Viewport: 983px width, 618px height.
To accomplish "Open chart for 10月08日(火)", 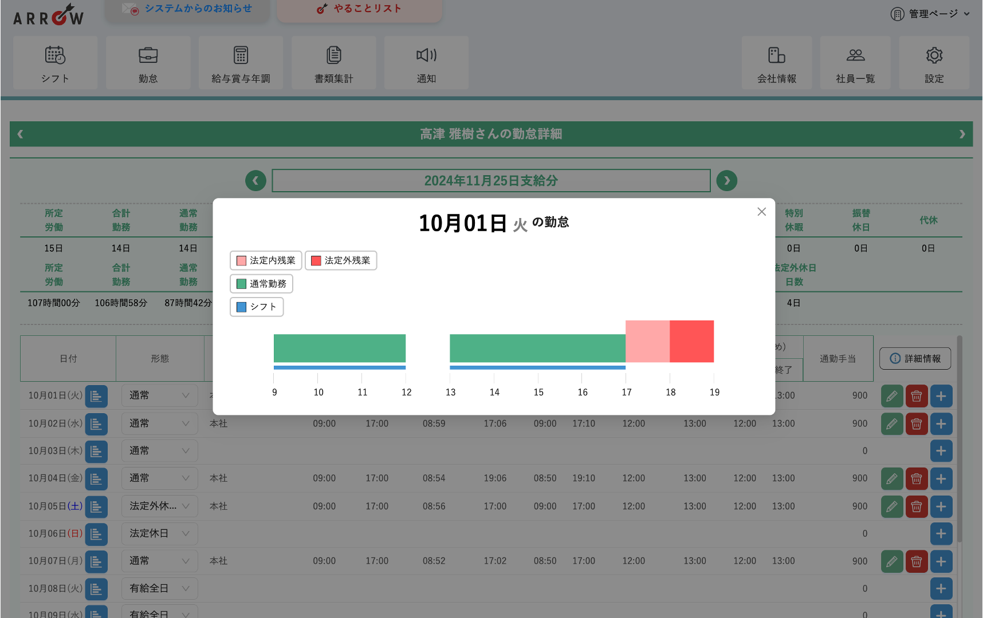I will click(96, 589).
